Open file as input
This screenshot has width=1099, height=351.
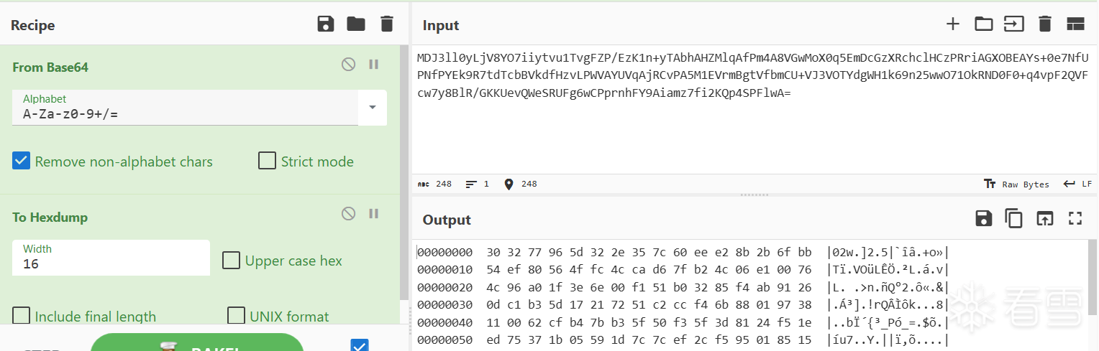1014,24
